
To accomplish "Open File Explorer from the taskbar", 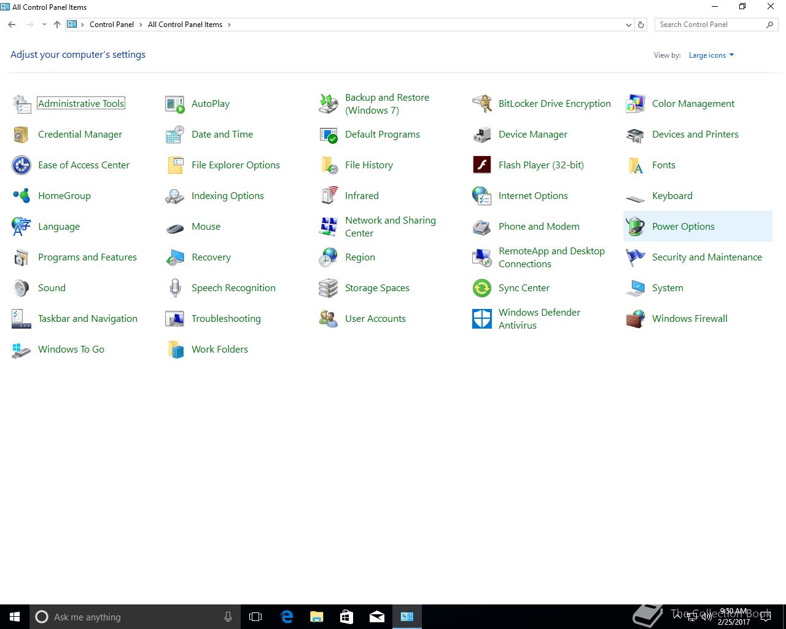I will pos(317,617).
